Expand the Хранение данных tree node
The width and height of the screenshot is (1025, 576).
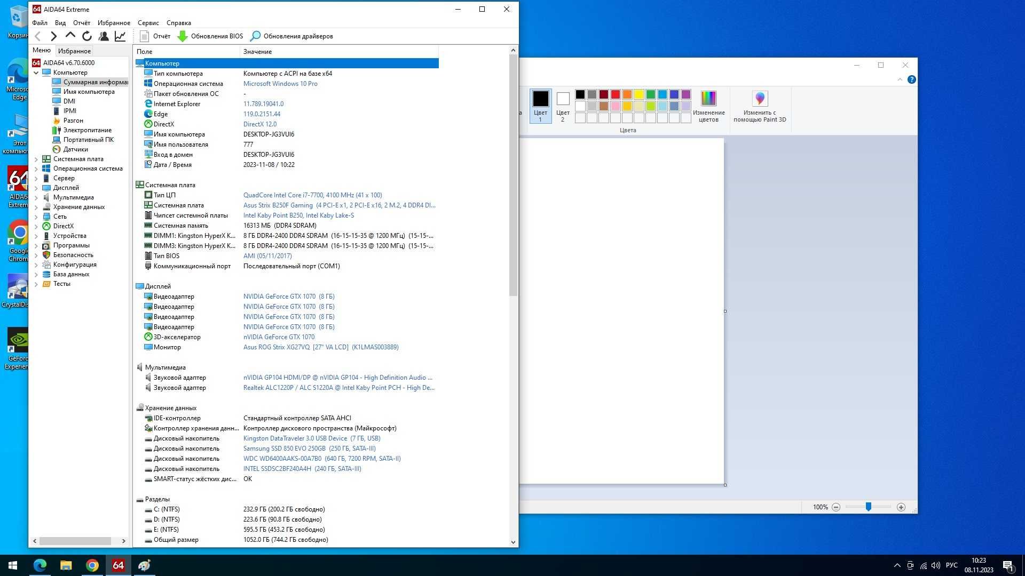36,207
